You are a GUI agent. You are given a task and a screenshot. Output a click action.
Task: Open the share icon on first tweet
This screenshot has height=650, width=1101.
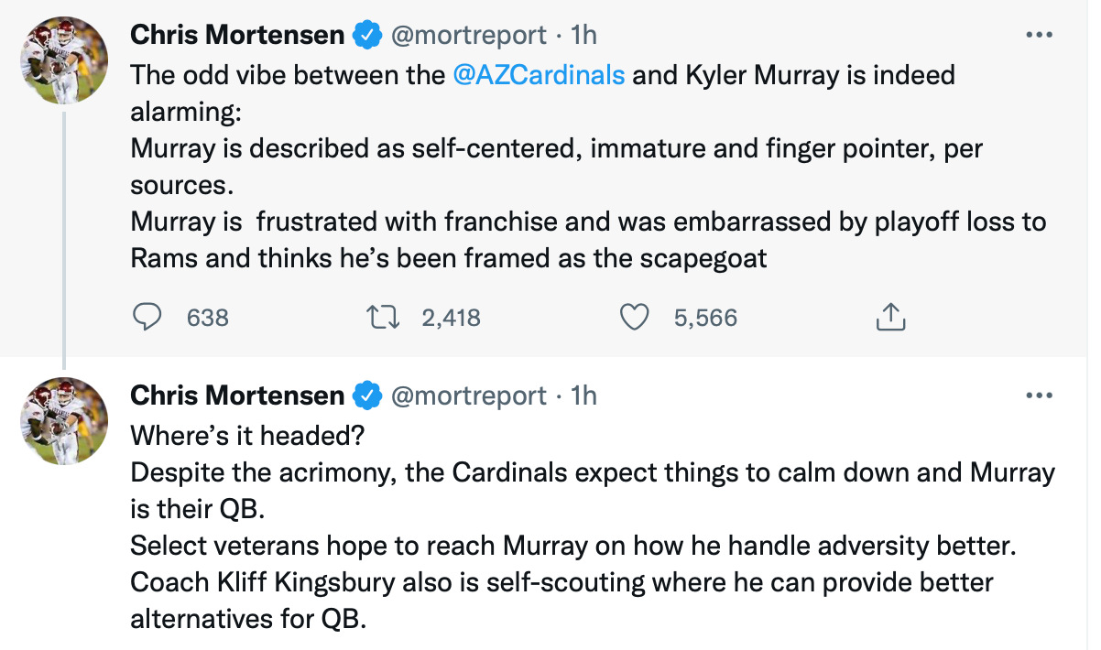(x=890, y=317)
